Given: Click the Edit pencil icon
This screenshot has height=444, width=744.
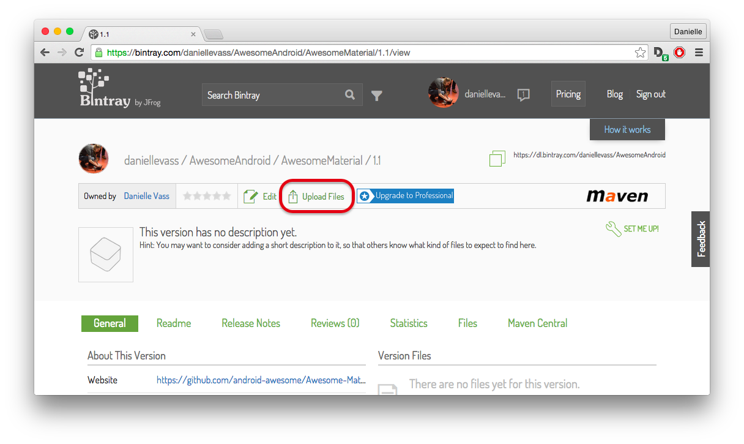Looking at the screenshot, I should point(251,196).
